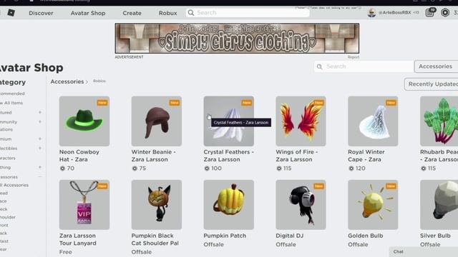Select Recommended in category sidebar
458x257 pixels.
pos(12,94)
